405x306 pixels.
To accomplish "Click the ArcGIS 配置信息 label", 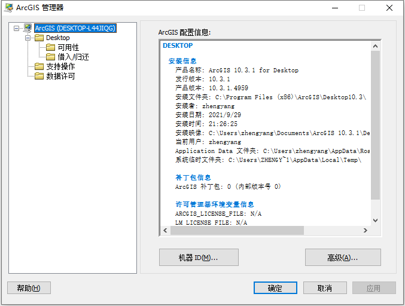I will pyautogui.click(x=184, y=32).
